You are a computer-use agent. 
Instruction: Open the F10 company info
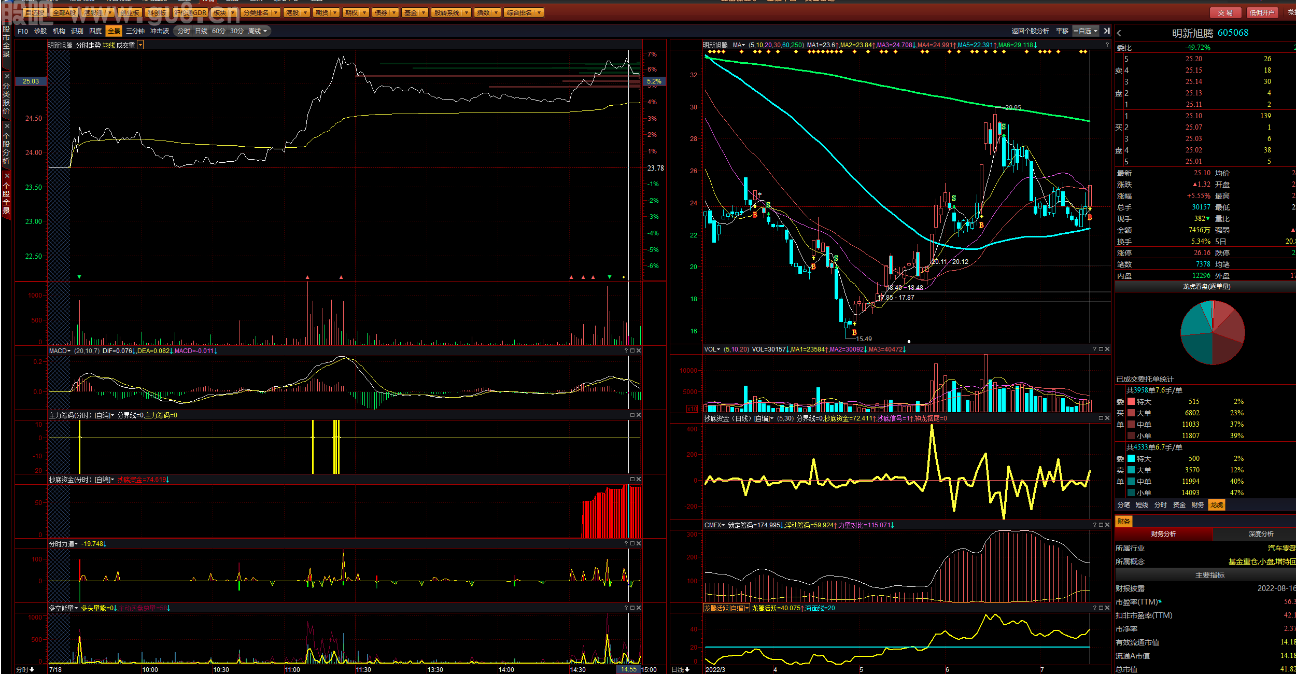(23, 31)
